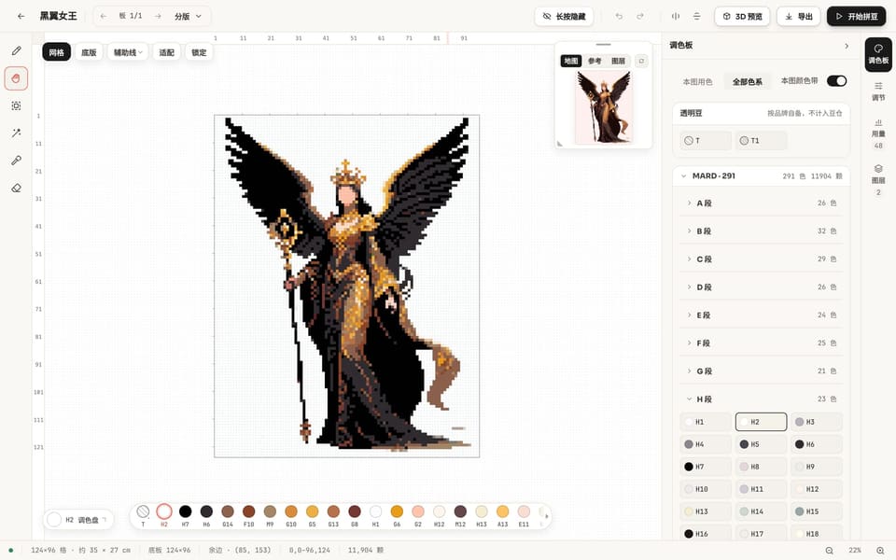The width and height of the screenshot is (896, 560).
Task: Select the pencil drawing tool
Action: pos(16,50)
